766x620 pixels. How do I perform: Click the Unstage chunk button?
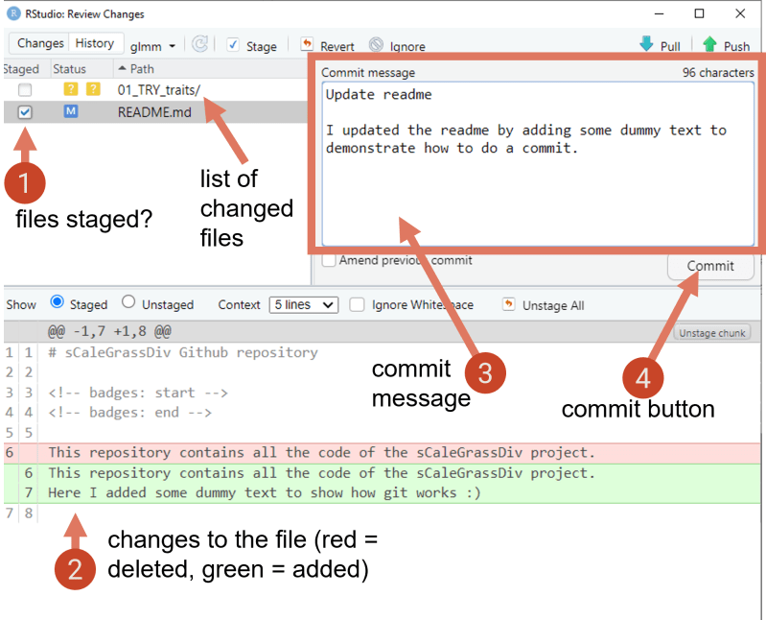tap(711, 333)
